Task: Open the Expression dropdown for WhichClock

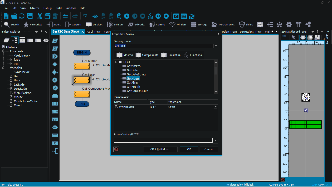Action: coord(216,107)
